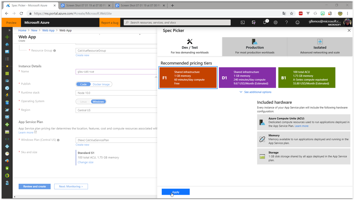The width and height of the screenshot is (354, 200).
Task: Open Home from the Azure sidebar
Action: pos(7,44)
